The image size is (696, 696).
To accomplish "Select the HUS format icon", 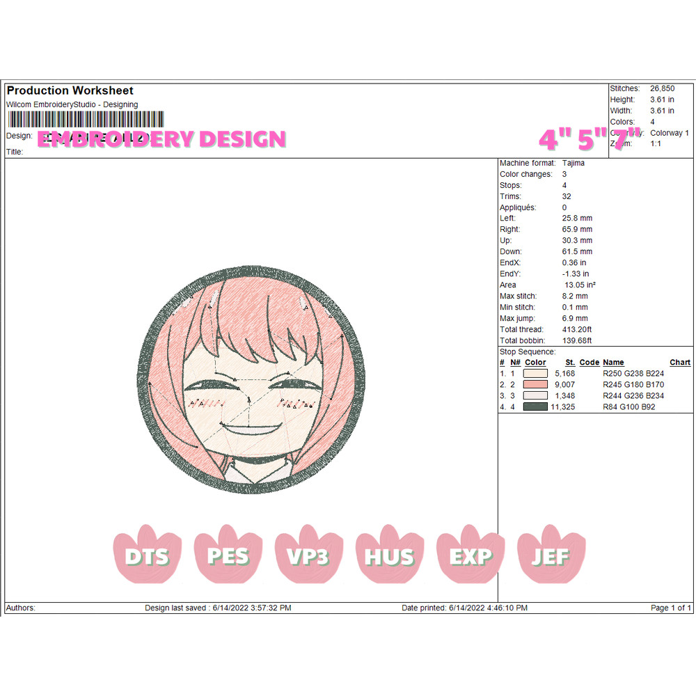I will click(x=389, y=555).
